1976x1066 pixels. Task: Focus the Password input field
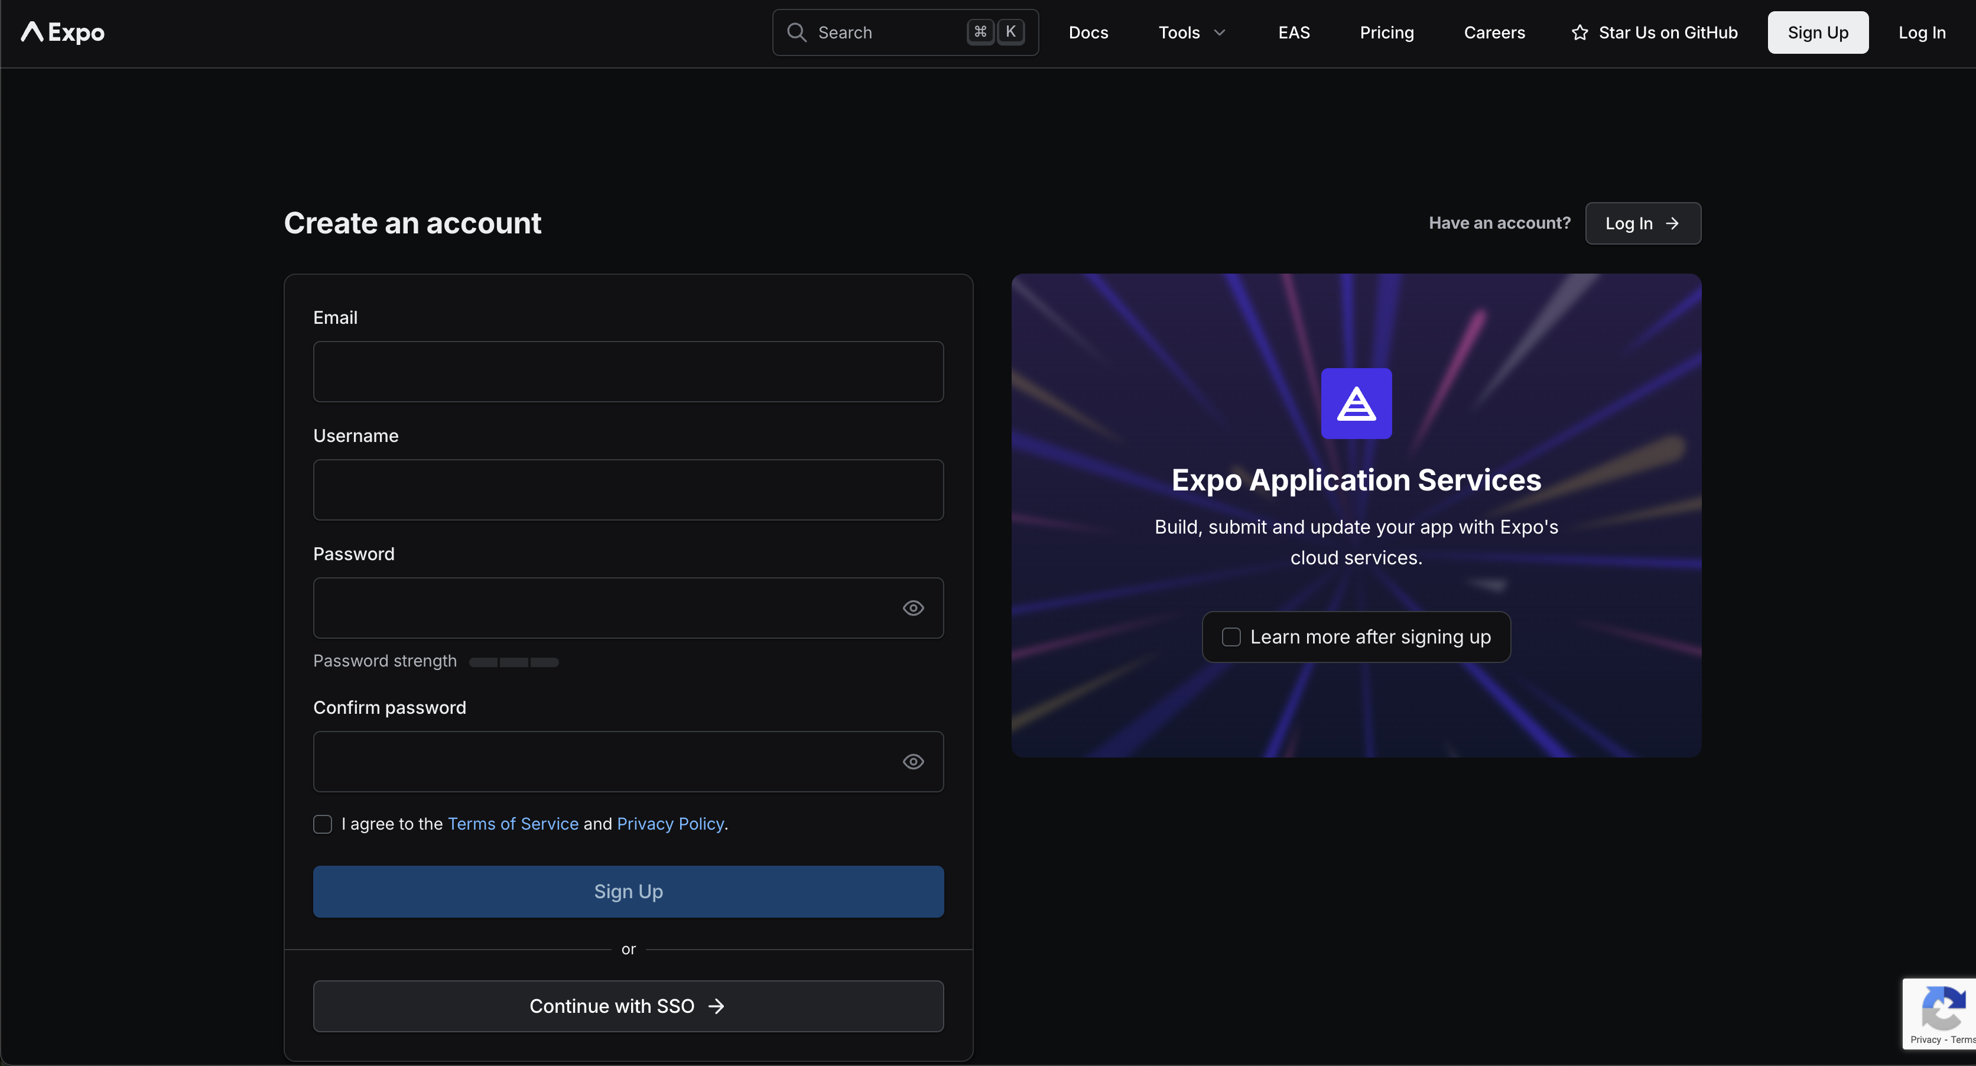pos(628,607)
